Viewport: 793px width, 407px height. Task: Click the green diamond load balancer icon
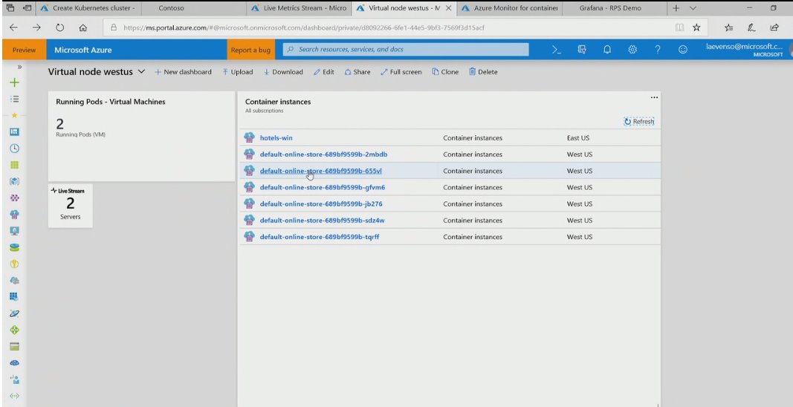15,330
